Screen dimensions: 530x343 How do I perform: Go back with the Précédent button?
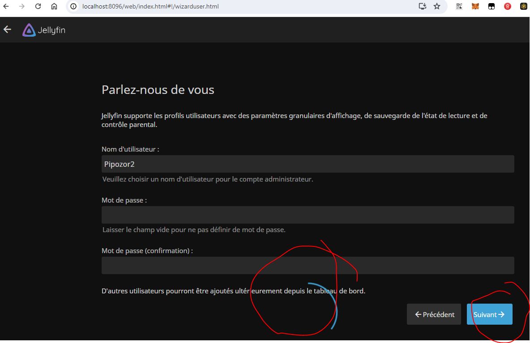(434, 314)
